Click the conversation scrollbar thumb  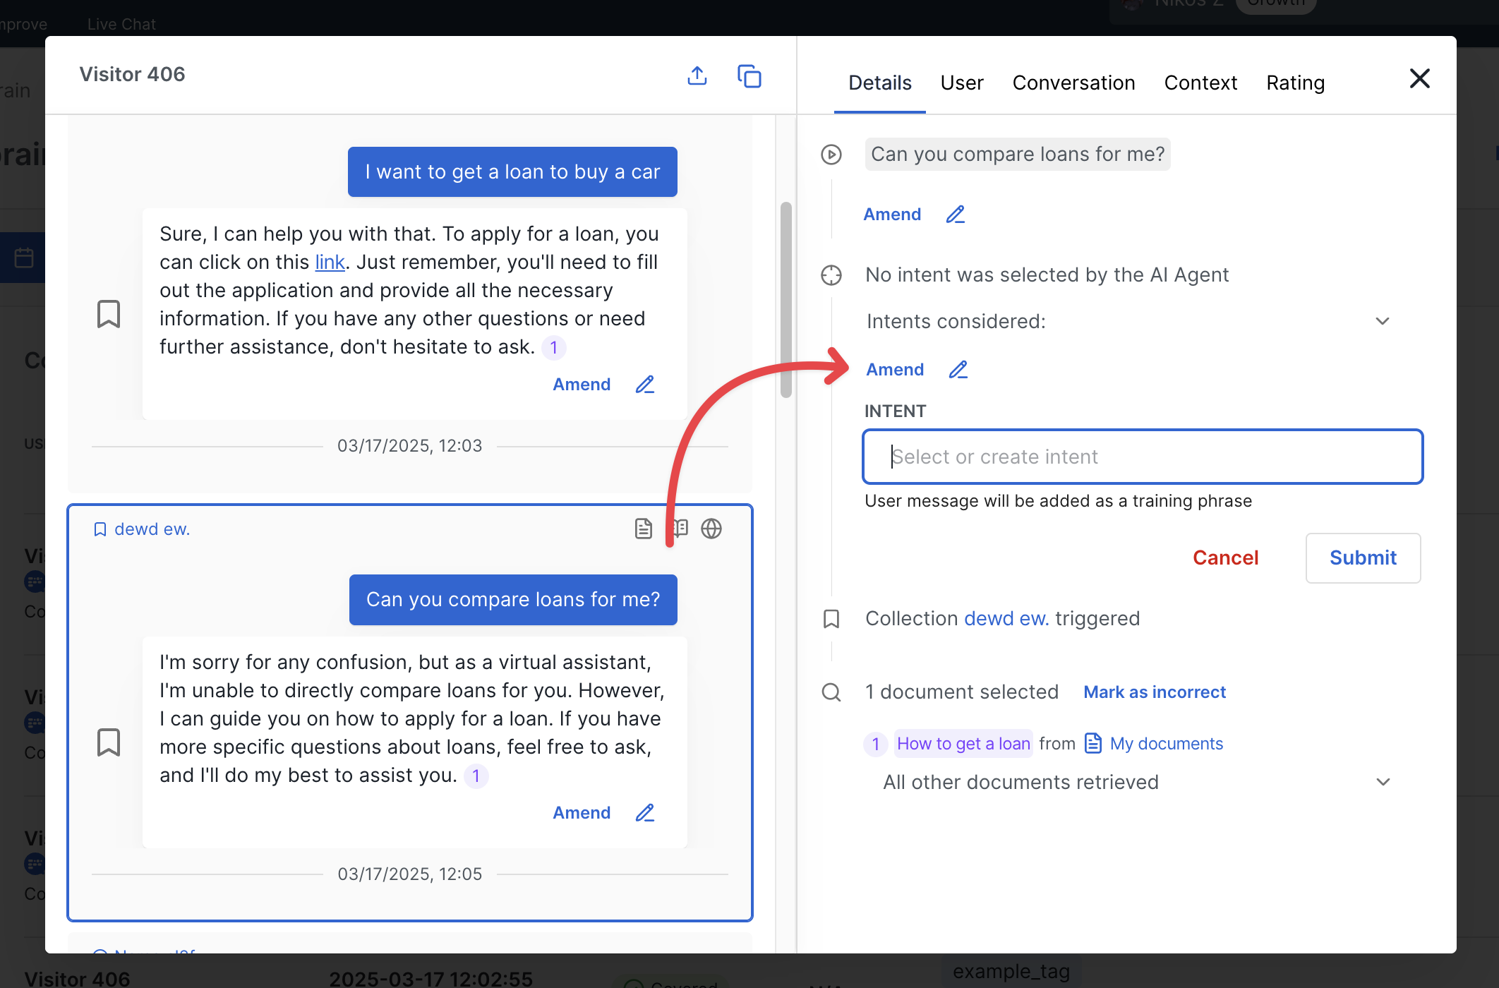click(x=785, y=300)
